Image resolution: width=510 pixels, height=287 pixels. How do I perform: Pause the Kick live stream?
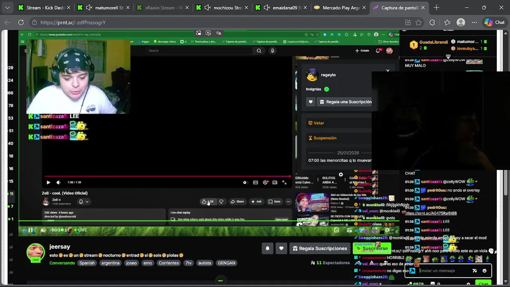[x=30, y=230]
